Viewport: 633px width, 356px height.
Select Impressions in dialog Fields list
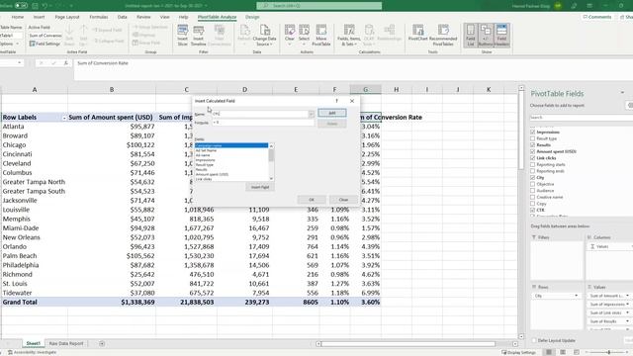click(231, 160)
